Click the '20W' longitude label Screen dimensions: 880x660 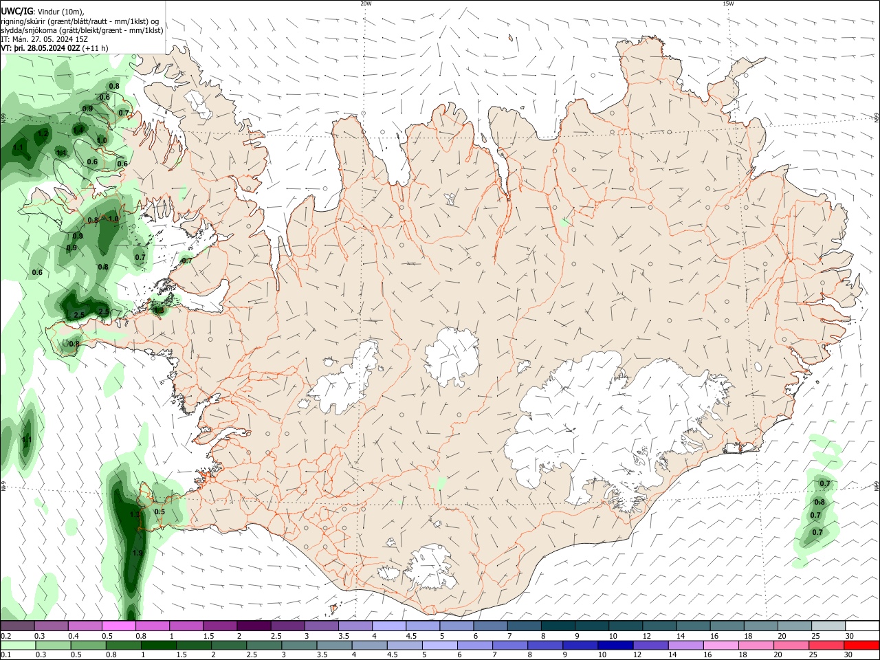(366, 3)
